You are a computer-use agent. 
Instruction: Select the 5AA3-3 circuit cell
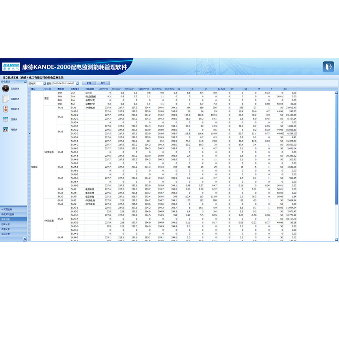(78, 134)
